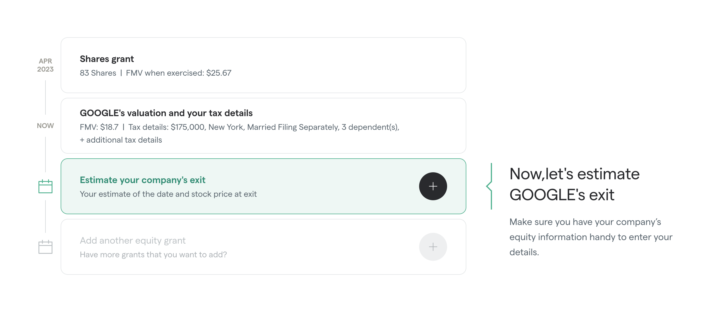Select the NOW timeline marker
This screenshot has width=710, height=312.
click(45, 126)
